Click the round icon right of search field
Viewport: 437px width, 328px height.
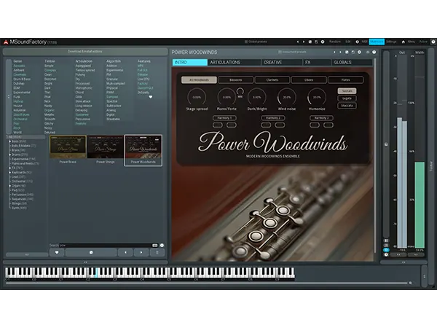(162, 246)
